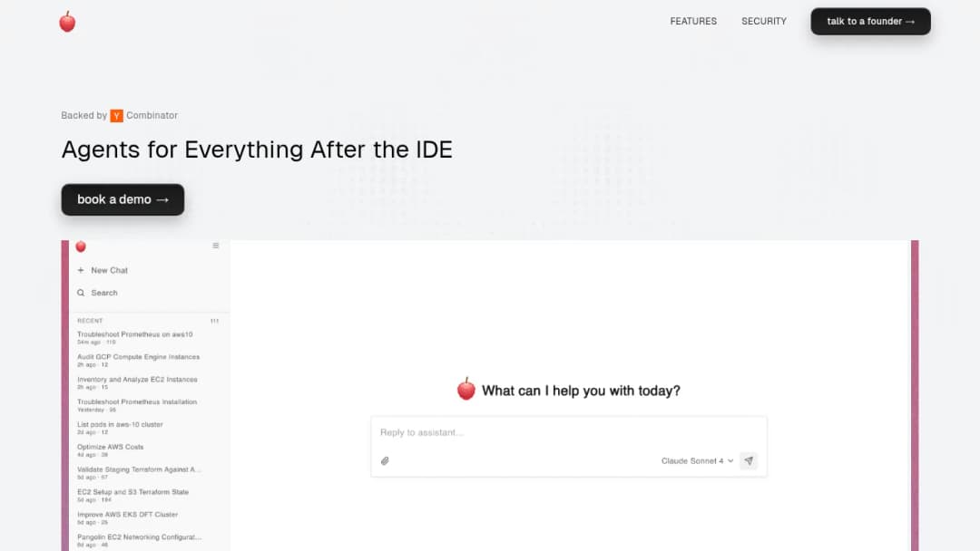This screenshot has width=980, height=551.
Task: Click the apple icon beside the greeting
Action: point(465,389)
